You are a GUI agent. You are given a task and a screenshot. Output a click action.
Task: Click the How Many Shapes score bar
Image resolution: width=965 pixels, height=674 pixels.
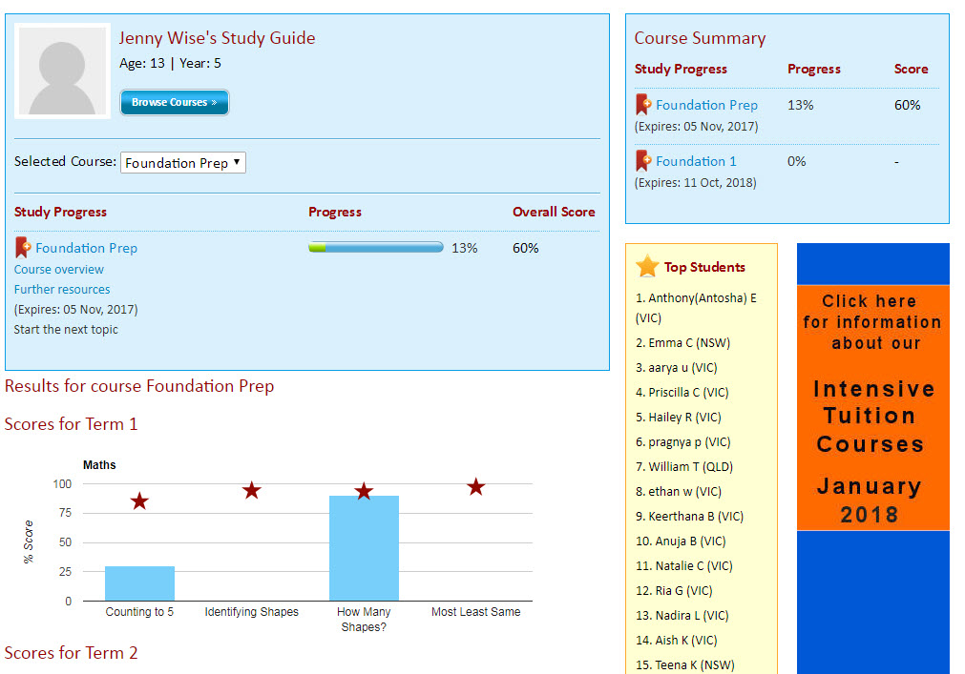(364, 548)
